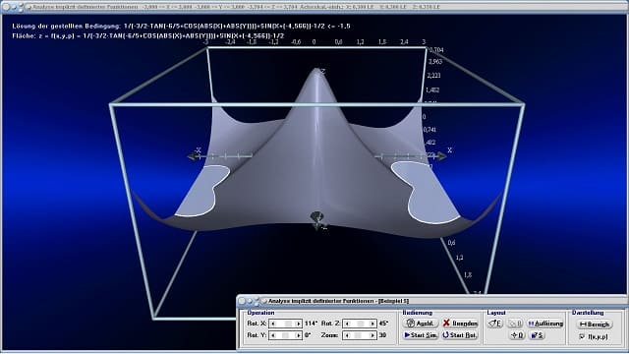629x354 pixels.
Task: Click the 'Lösung der gestellten Bedingung' formula text
Action: click(x=181, y=27)
